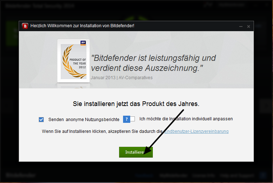Click 'Senden anonyme Nutzungsberichte' label
Image resolution: width=273 pixels, height=183 pixels.
click(84, 120)
